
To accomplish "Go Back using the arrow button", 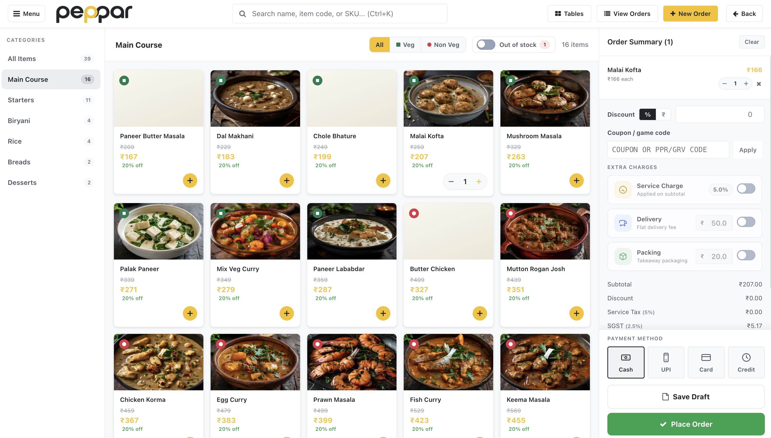I will (744, 14).
